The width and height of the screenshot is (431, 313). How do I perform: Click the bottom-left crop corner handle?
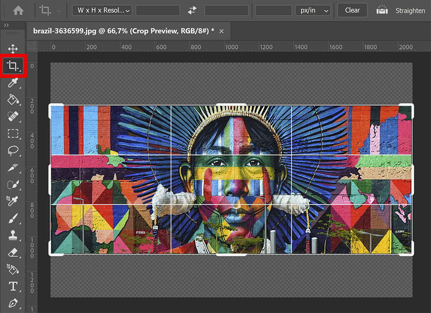point(51,254)
